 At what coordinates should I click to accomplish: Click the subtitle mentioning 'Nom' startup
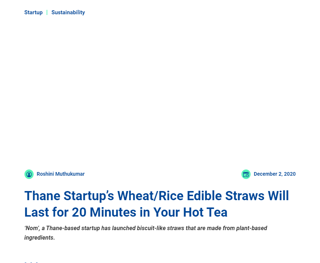tap(146, 233)
